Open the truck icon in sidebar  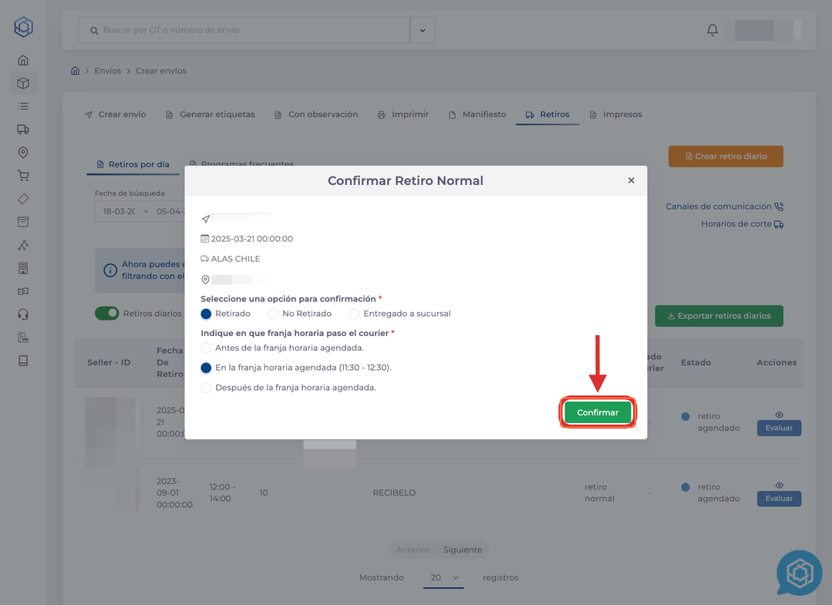pyautogui.click(x=23, y=129)
